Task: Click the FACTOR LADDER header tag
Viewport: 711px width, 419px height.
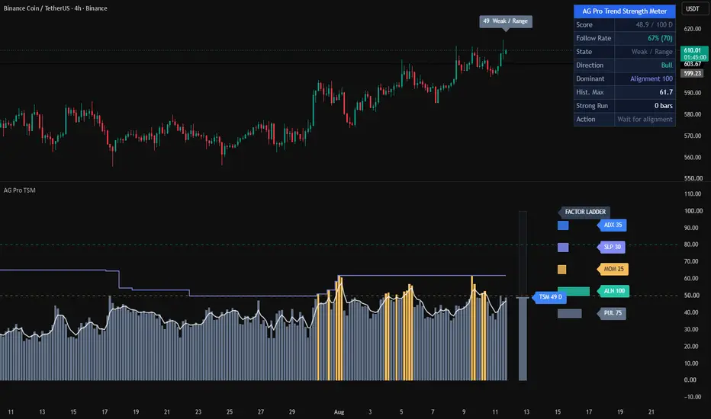Action: click(x=584, y=212)
